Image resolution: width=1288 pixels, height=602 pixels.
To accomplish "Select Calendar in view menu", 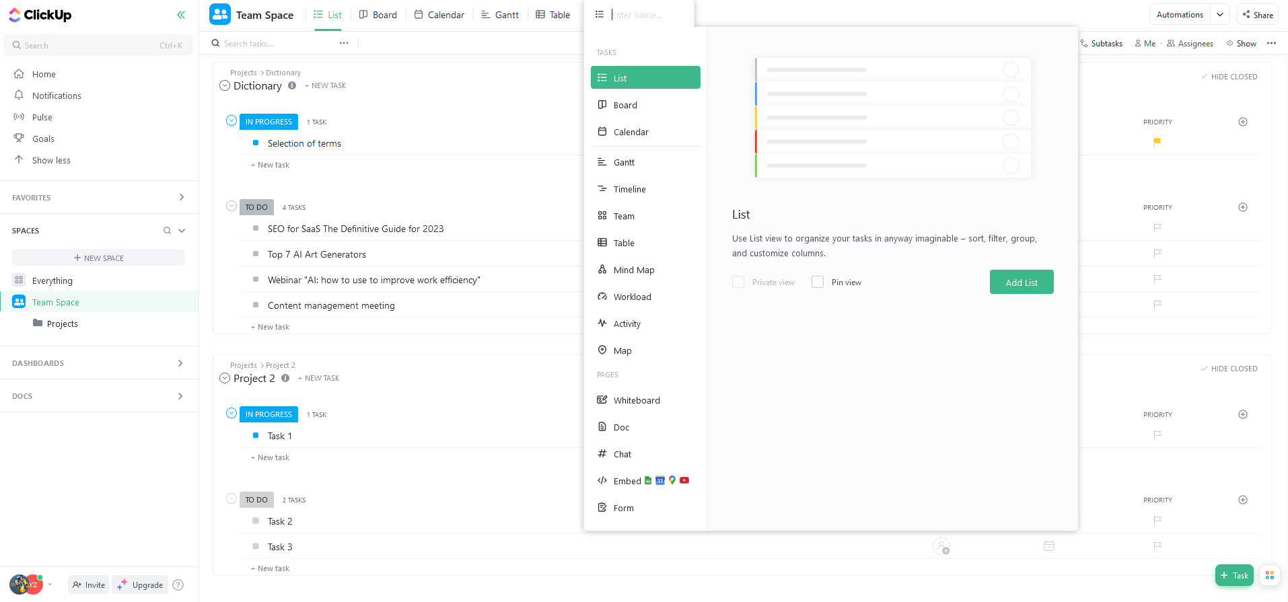I will click(x=645, y=132).
